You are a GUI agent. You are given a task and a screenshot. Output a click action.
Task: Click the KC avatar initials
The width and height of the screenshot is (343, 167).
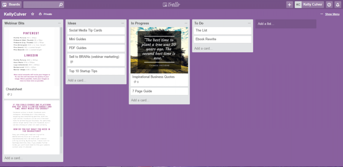point(298,5)
